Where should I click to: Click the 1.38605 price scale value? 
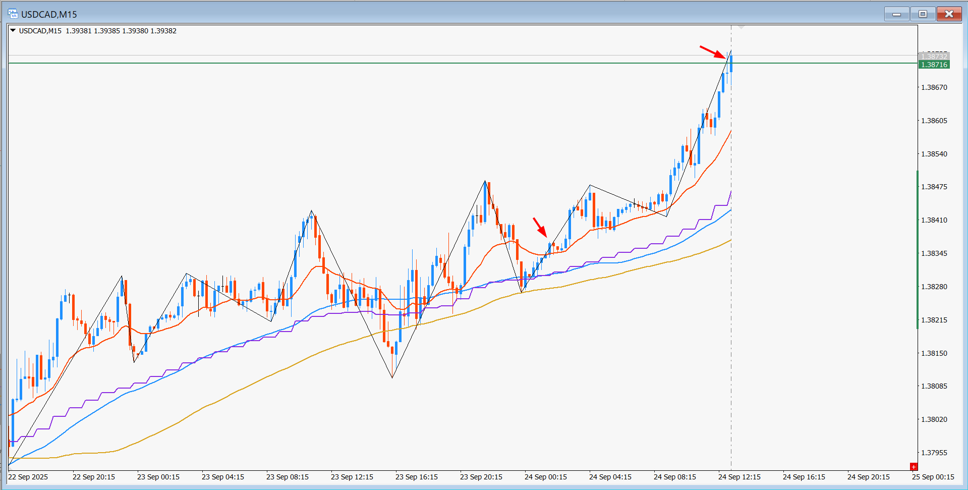coord(934,121)
